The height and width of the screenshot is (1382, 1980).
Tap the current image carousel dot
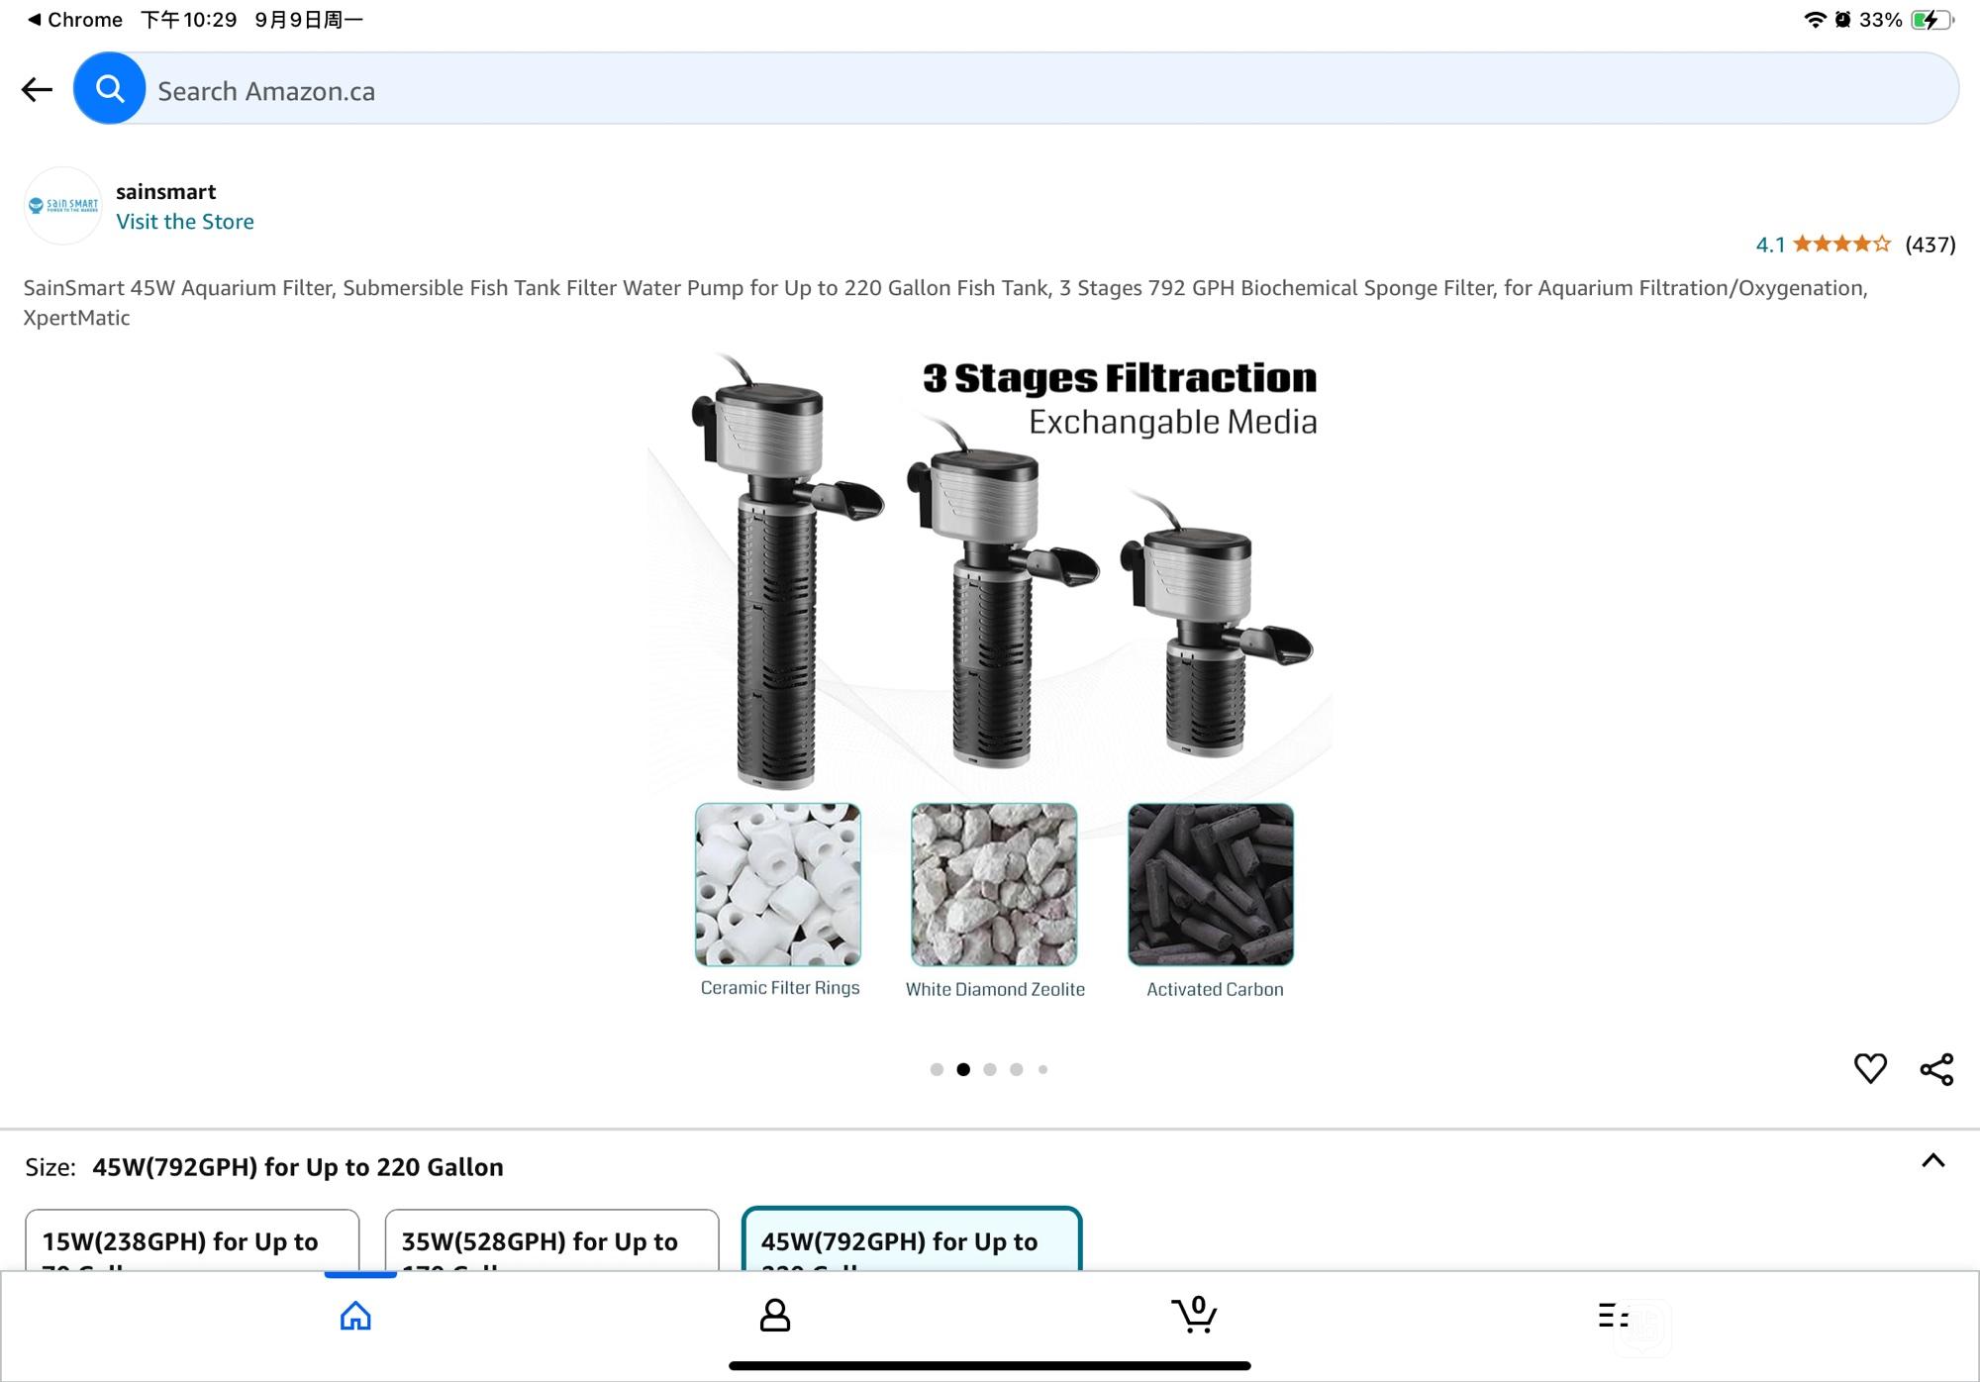963,1069
